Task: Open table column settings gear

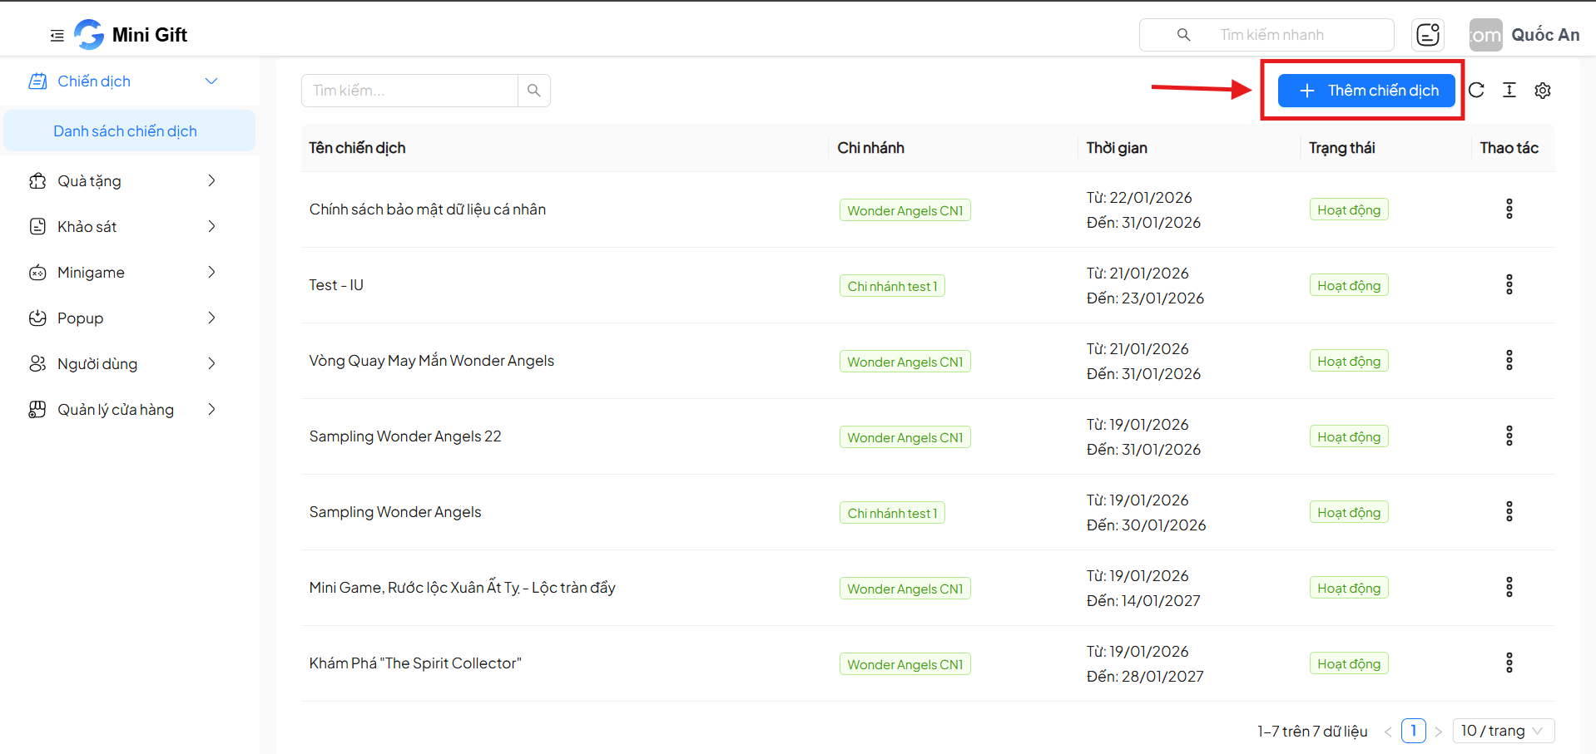Action: pos(1543,91)
